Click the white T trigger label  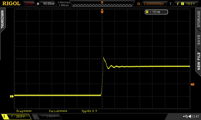click(171, 4)
